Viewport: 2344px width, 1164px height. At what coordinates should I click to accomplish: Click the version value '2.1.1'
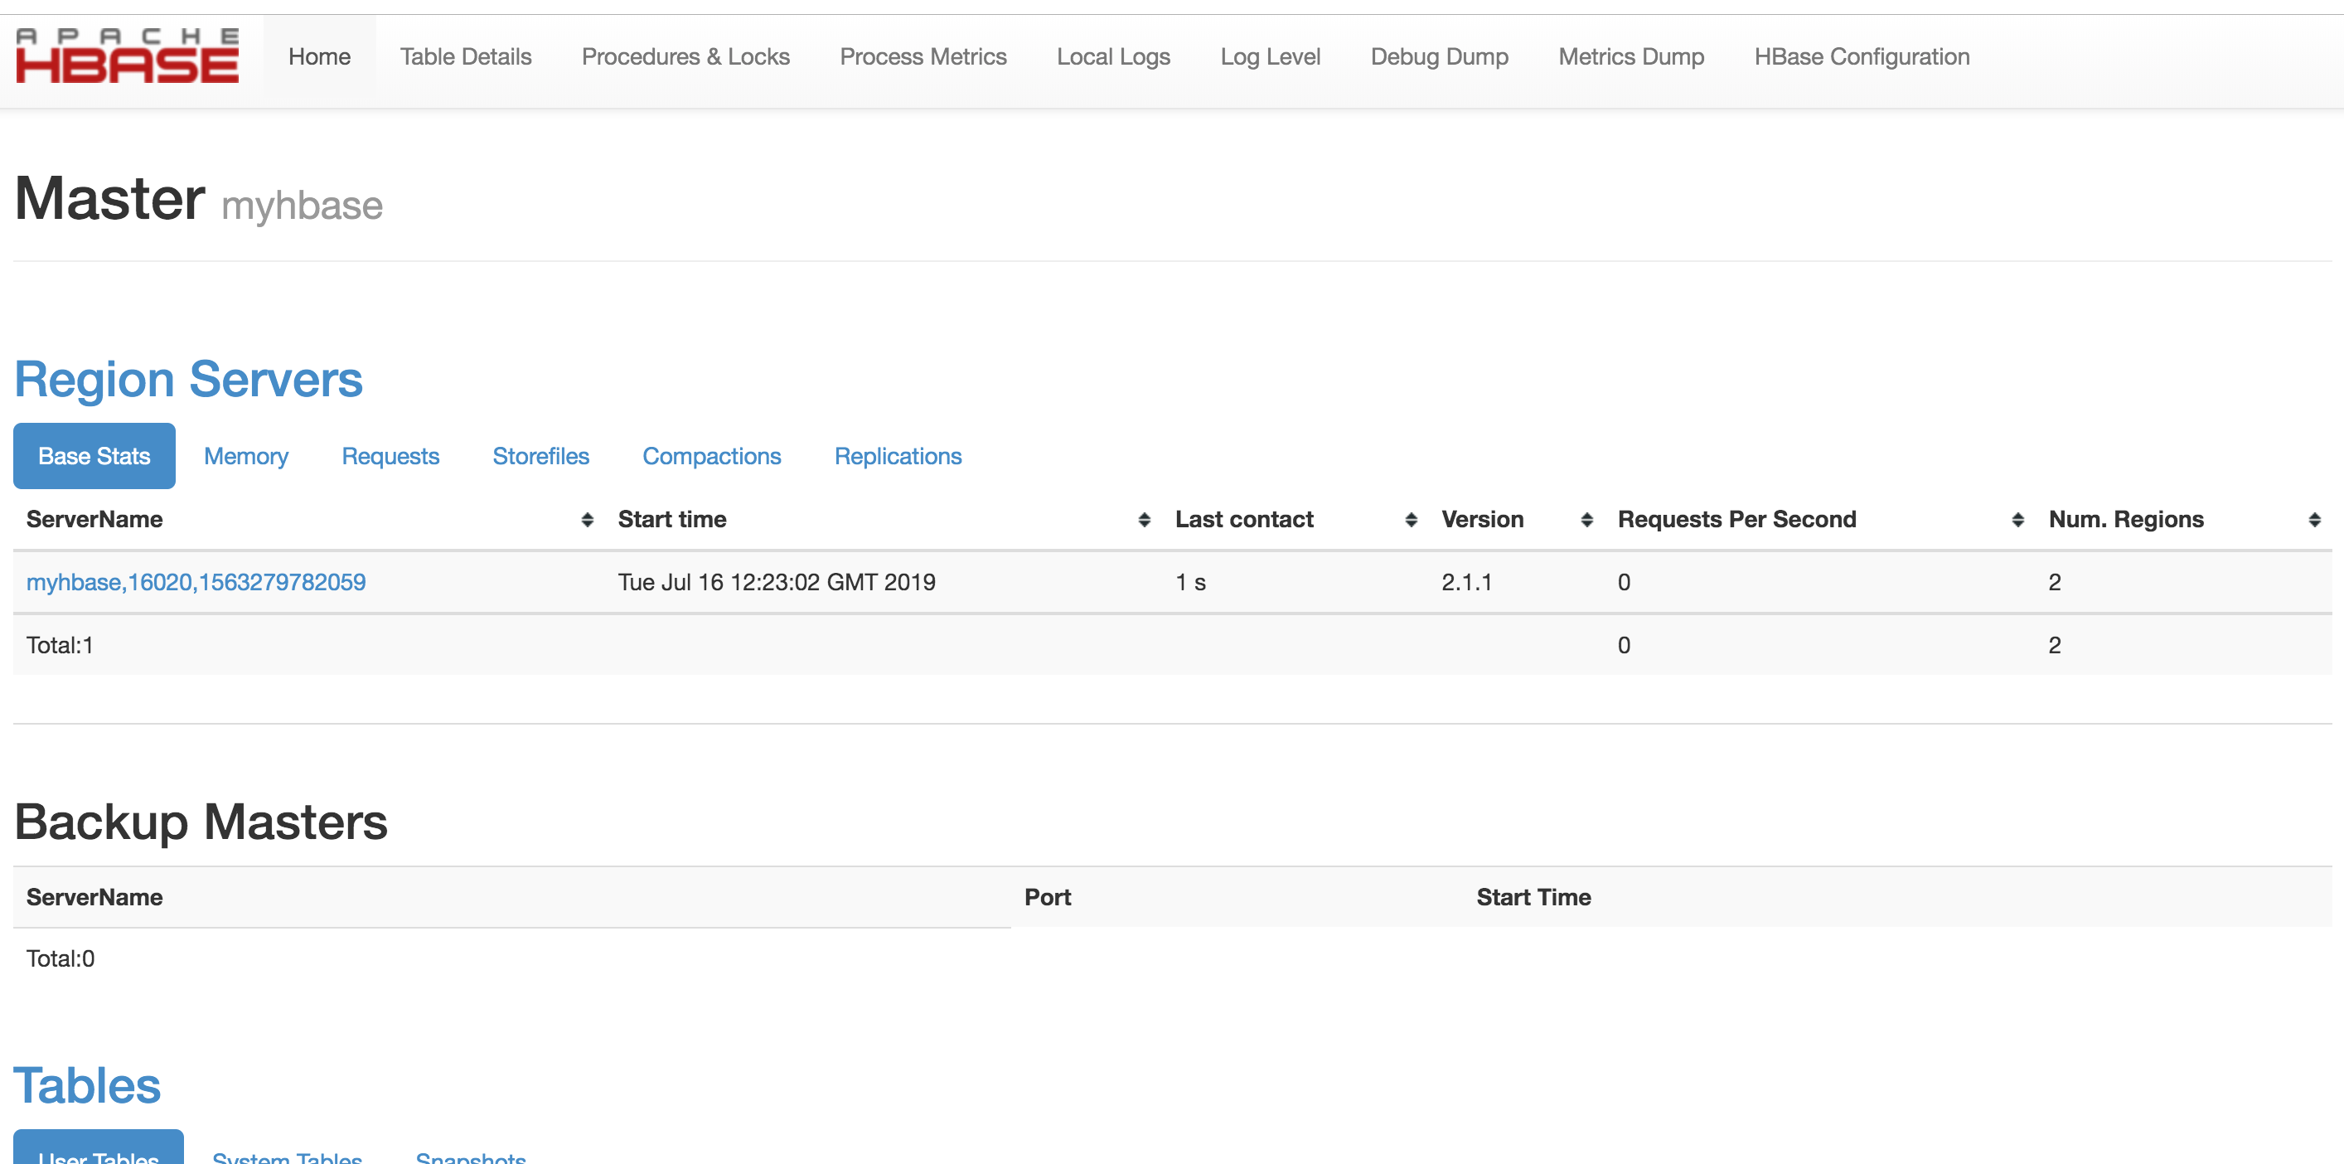[1466, 583]
